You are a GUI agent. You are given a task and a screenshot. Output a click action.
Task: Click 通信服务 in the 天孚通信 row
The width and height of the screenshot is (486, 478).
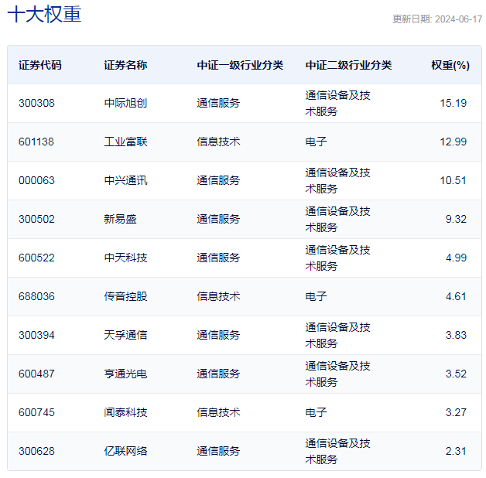(218, 335)
